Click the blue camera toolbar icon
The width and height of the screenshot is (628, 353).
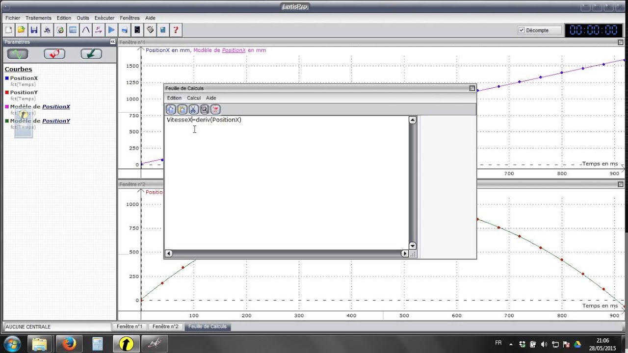tap(124, 30)
